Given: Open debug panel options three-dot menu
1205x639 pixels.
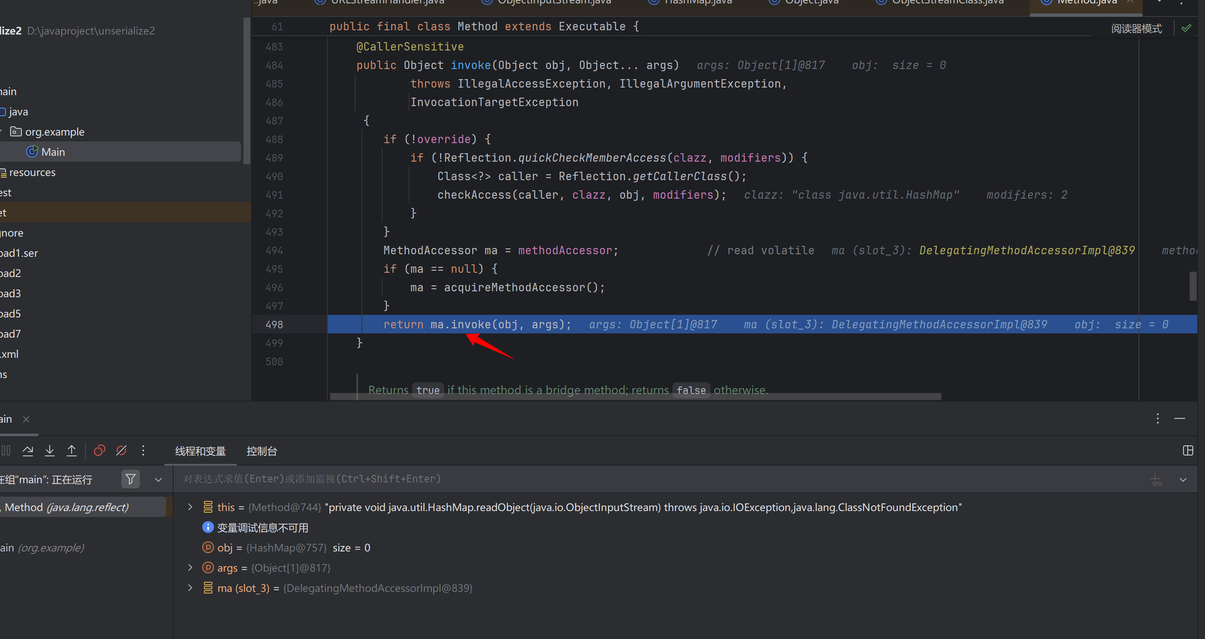Looking at the screenshot, I should [1158, 418].
